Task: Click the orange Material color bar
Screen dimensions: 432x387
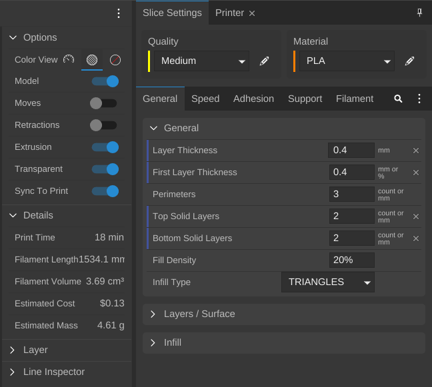Action: [294, 61]
